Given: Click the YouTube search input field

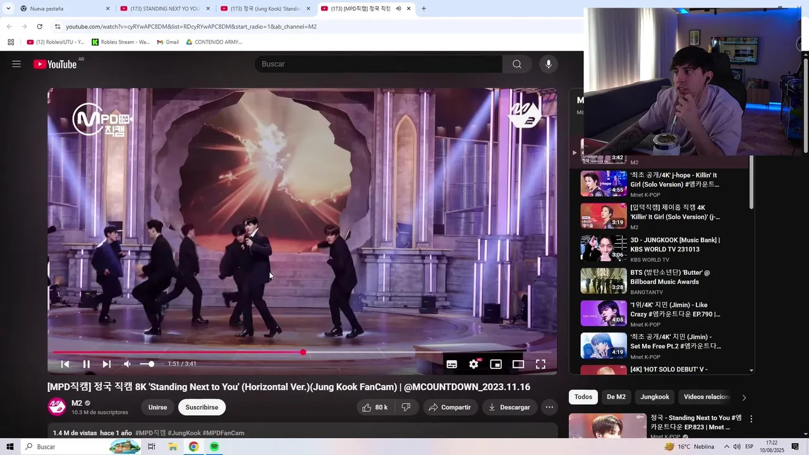Looking at the screenshot, I should coord(378,64).
